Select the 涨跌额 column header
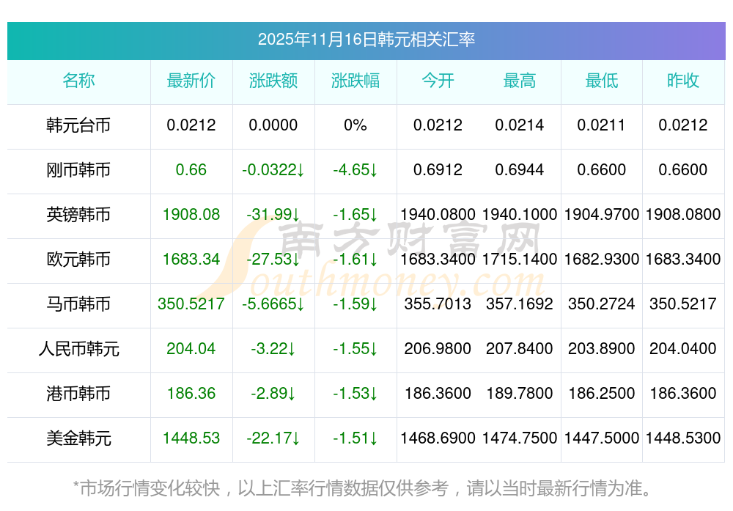 [273, 81]
